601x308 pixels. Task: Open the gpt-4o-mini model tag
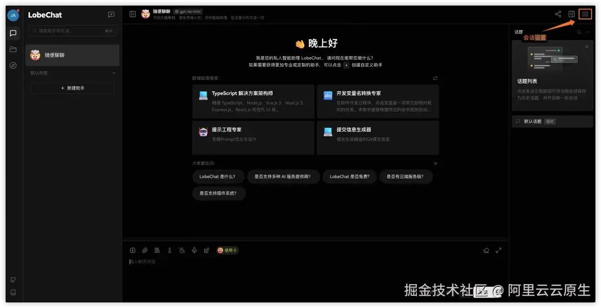[188, 12]
